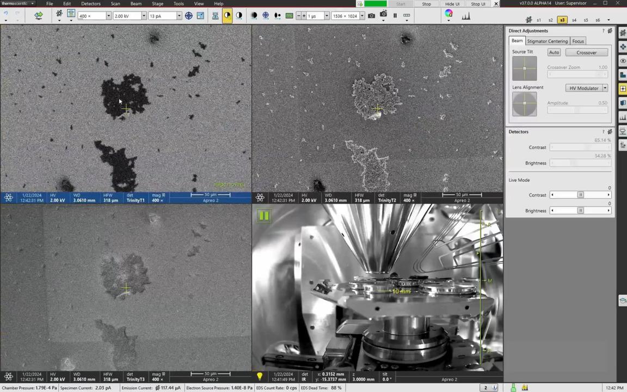Click the green navigation arrows icon
The width and height of the screenshot is (627, 392).
39,16
